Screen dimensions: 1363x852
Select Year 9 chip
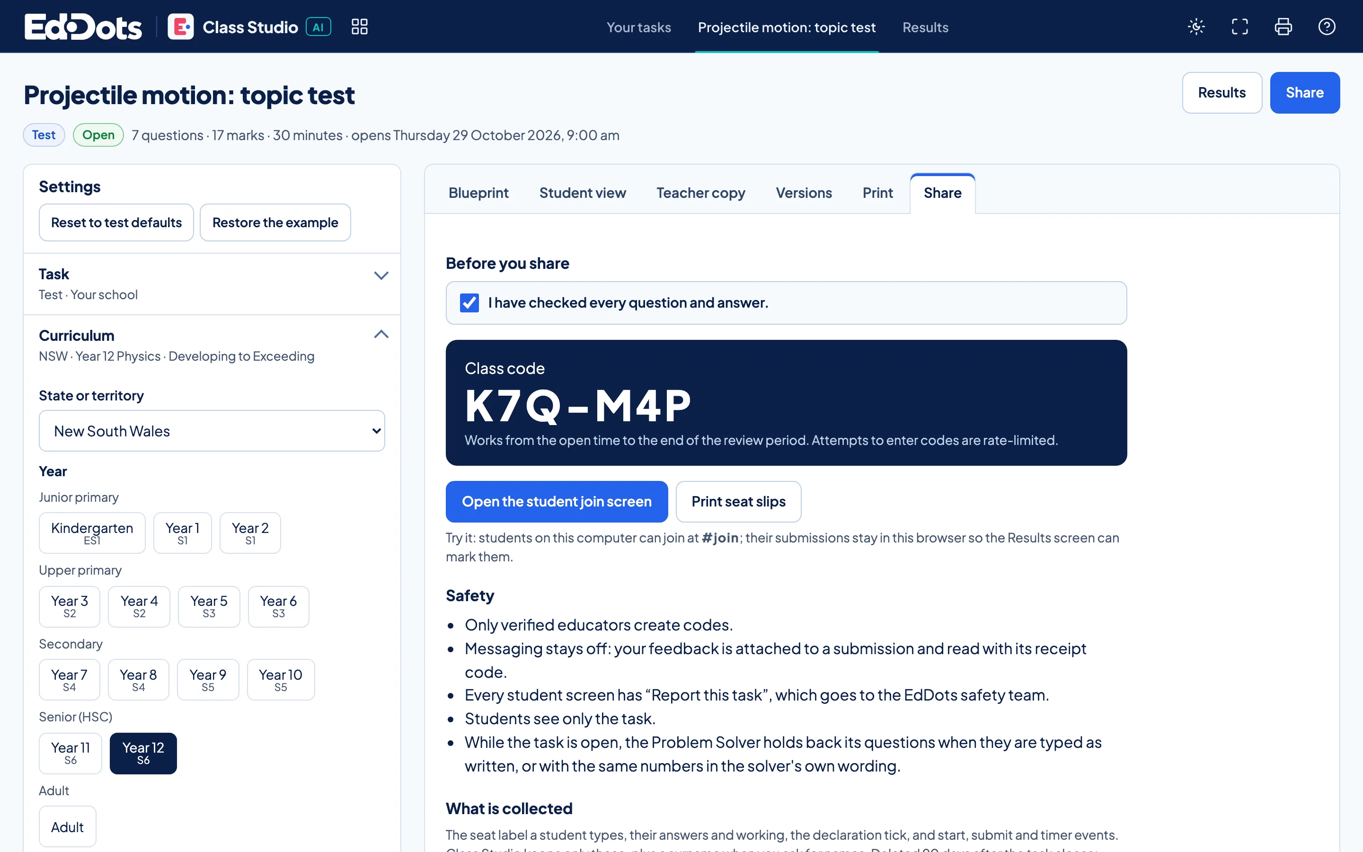point(208,680)
